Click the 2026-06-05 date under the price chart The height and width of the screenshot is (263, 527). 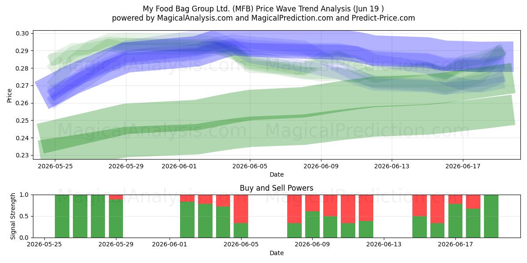(x=250, y=166)
